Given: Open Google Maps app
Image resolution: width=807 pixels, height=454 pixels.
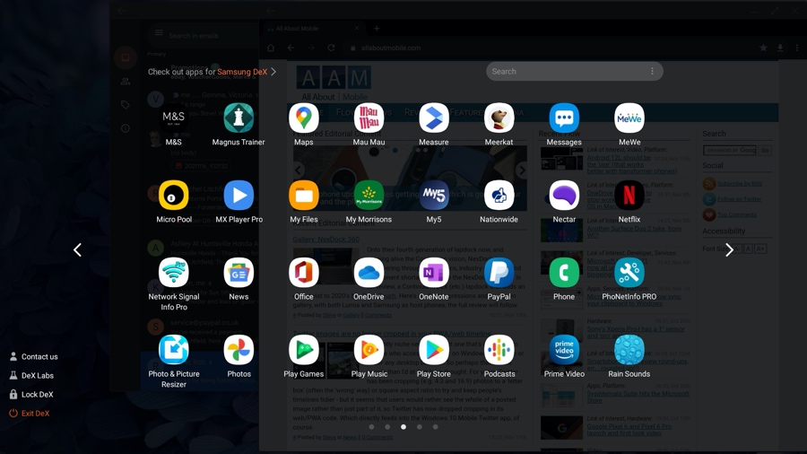Looking at the screenshot, I should tap(304, 118).
